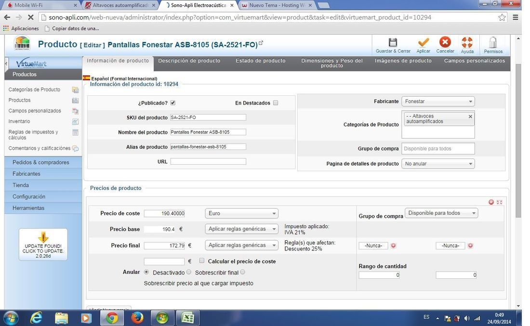The height and width of the screenshot is (326, 530).
Task: Click the empty URL input field
Action: tap(208, 161)
